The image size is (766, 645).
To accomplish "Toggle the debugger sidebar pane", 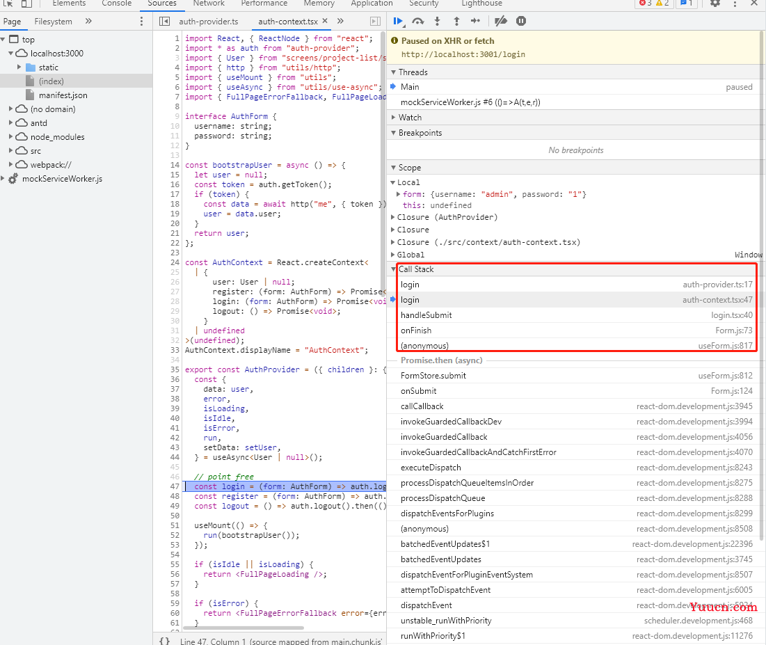I will pos(375,22).
